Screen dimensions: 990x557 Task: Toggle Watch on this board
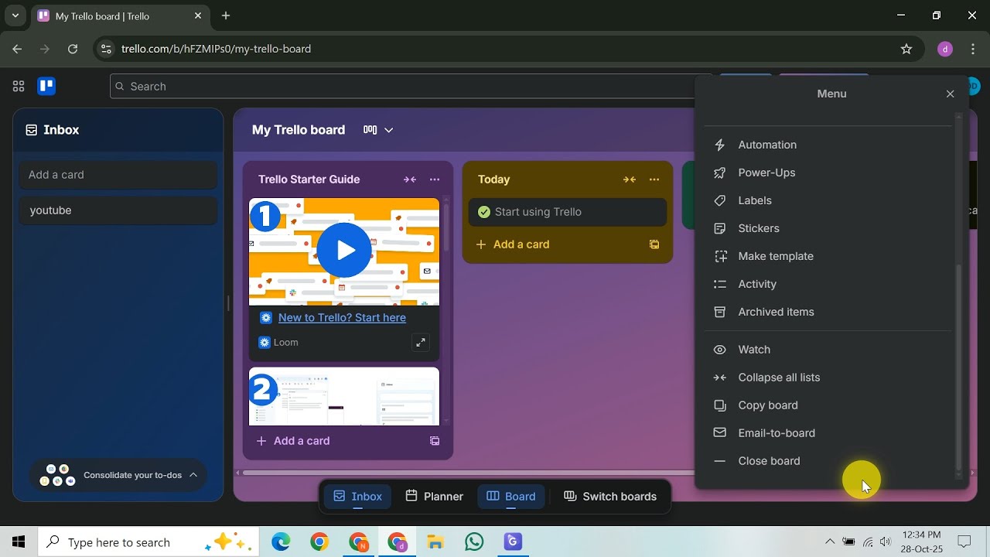point(828,350)
